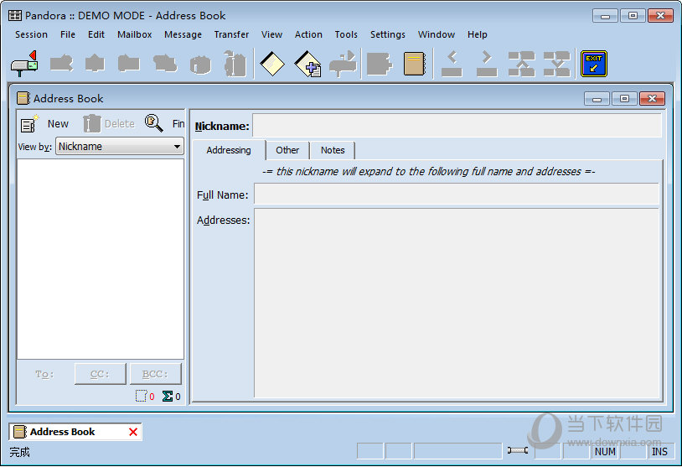This screenshot has height=467, width=682.
Task: Click the New entry icon
Action: 29,124
